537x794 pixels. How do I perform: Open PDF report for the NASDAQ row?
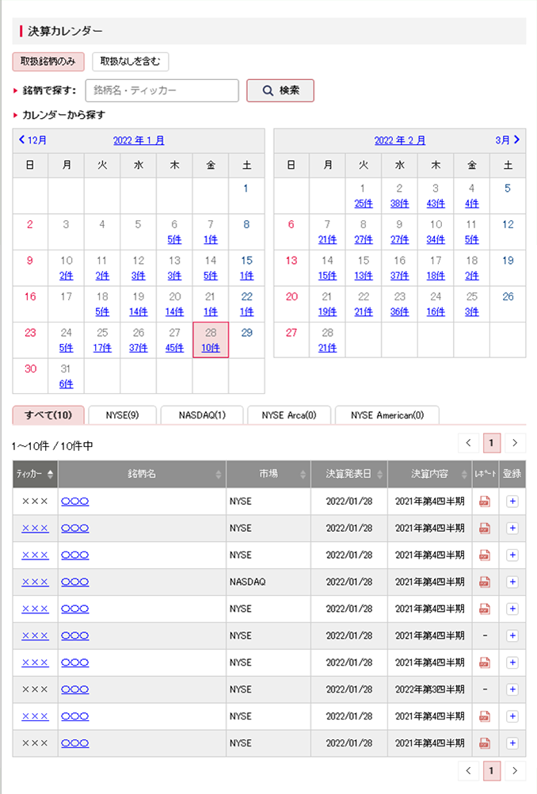pyautogui.click(x=485, y=582)
